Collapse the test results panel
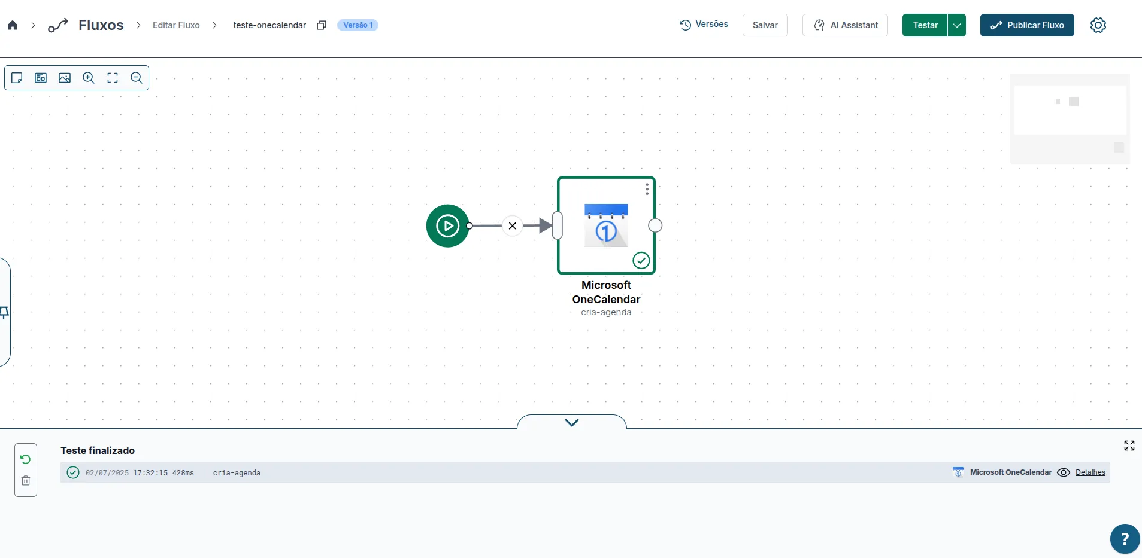 click(x=572, y=422)
